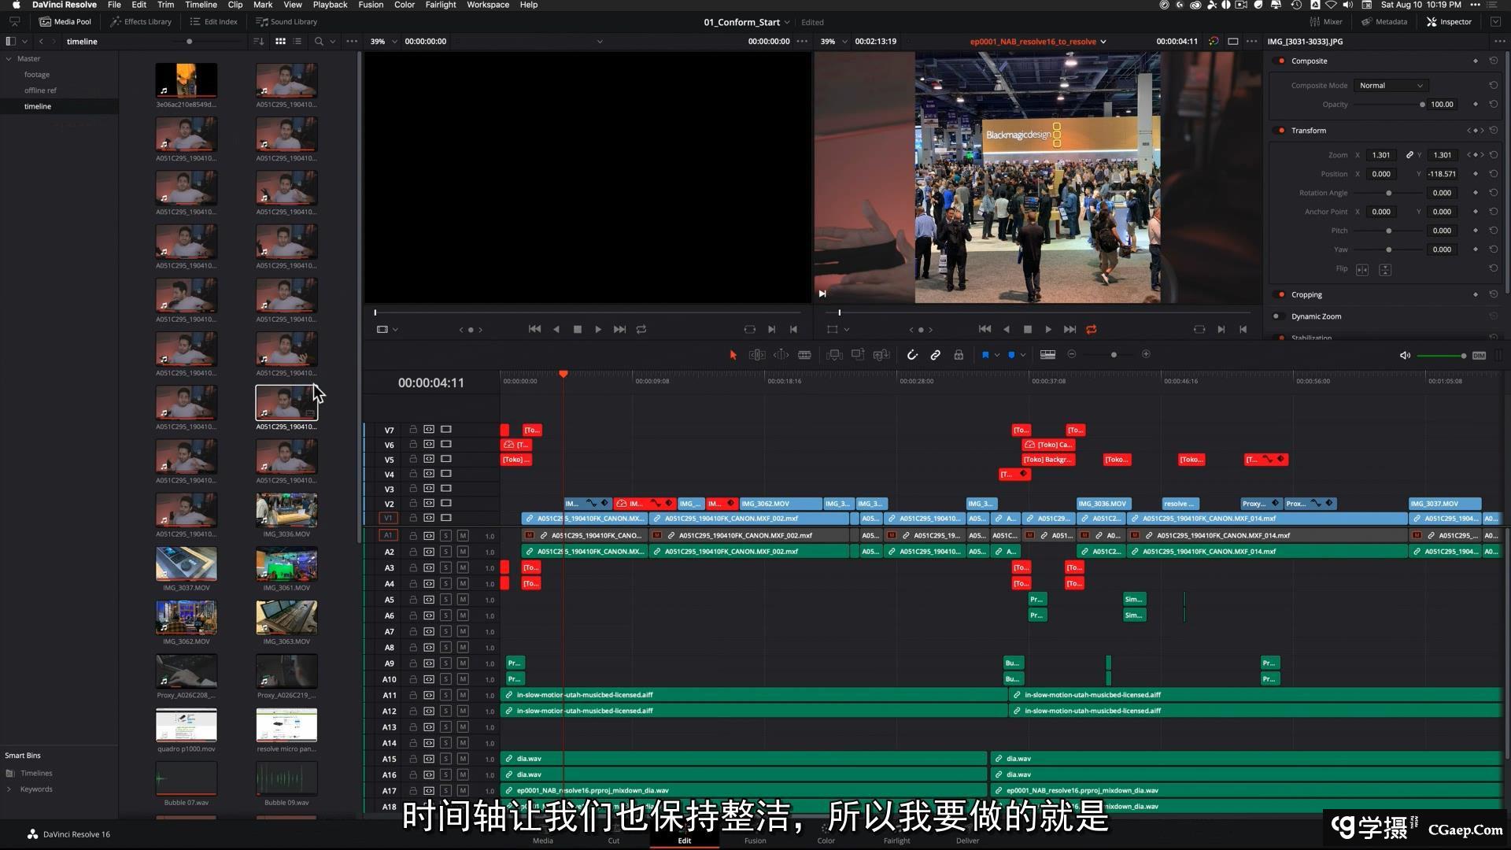Activate the Blade Edit Mode tool
Image resolution: width=1511 pixels, height=850 pixels.
(x=804, y=355)
